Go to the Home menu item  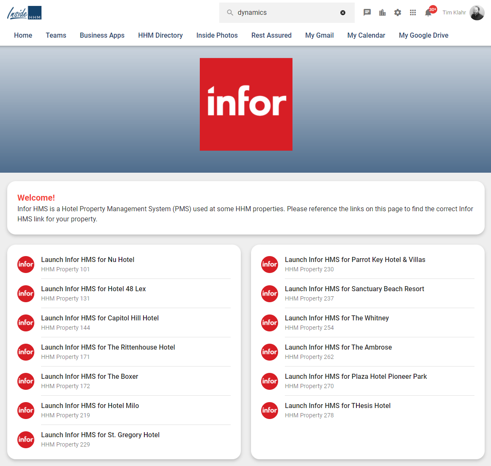coord(23,36)
